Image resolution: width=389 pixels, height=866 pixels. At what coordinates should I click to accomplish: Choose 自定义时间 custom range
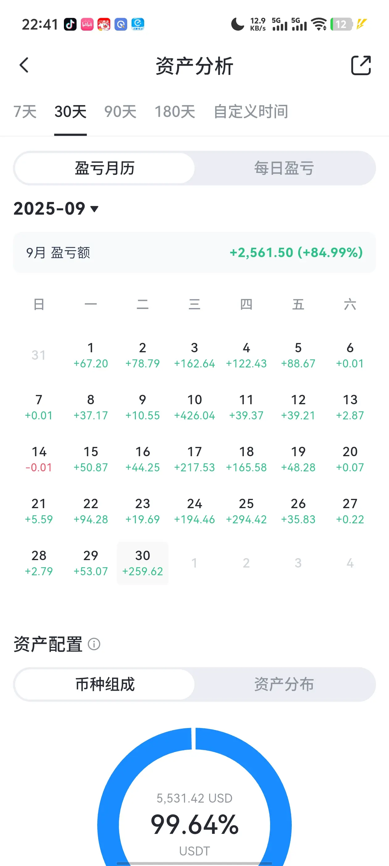251,112
